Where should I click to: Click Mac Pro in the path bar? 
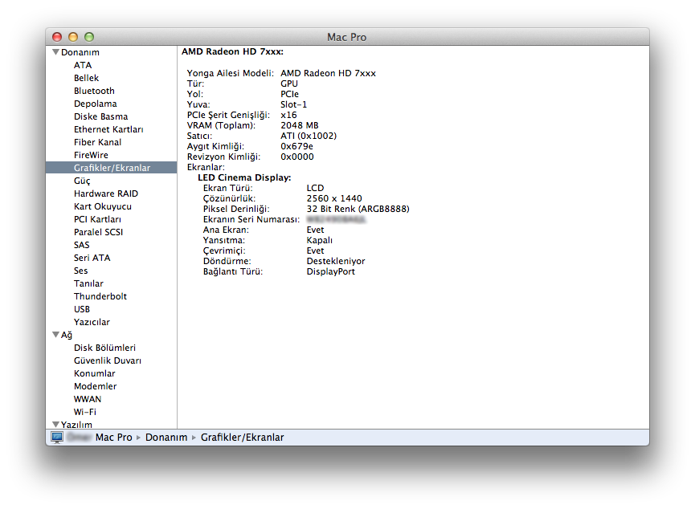(113, 438)
